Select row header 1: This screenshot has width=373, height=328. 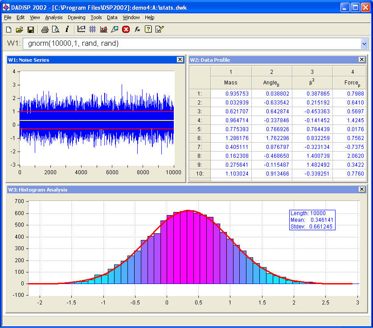point(200,94)
